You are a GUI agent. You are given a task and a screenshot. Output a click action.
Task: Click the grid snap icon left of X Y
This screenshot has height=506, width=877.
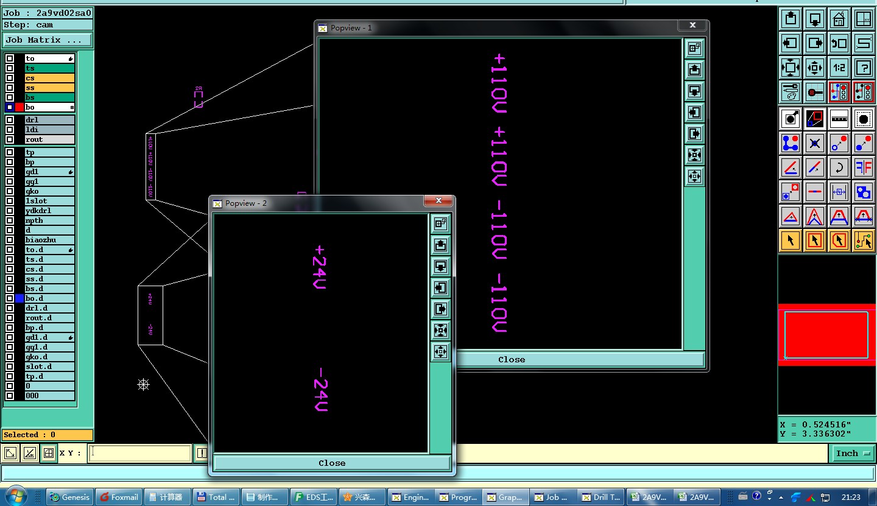tap(48, 453)
